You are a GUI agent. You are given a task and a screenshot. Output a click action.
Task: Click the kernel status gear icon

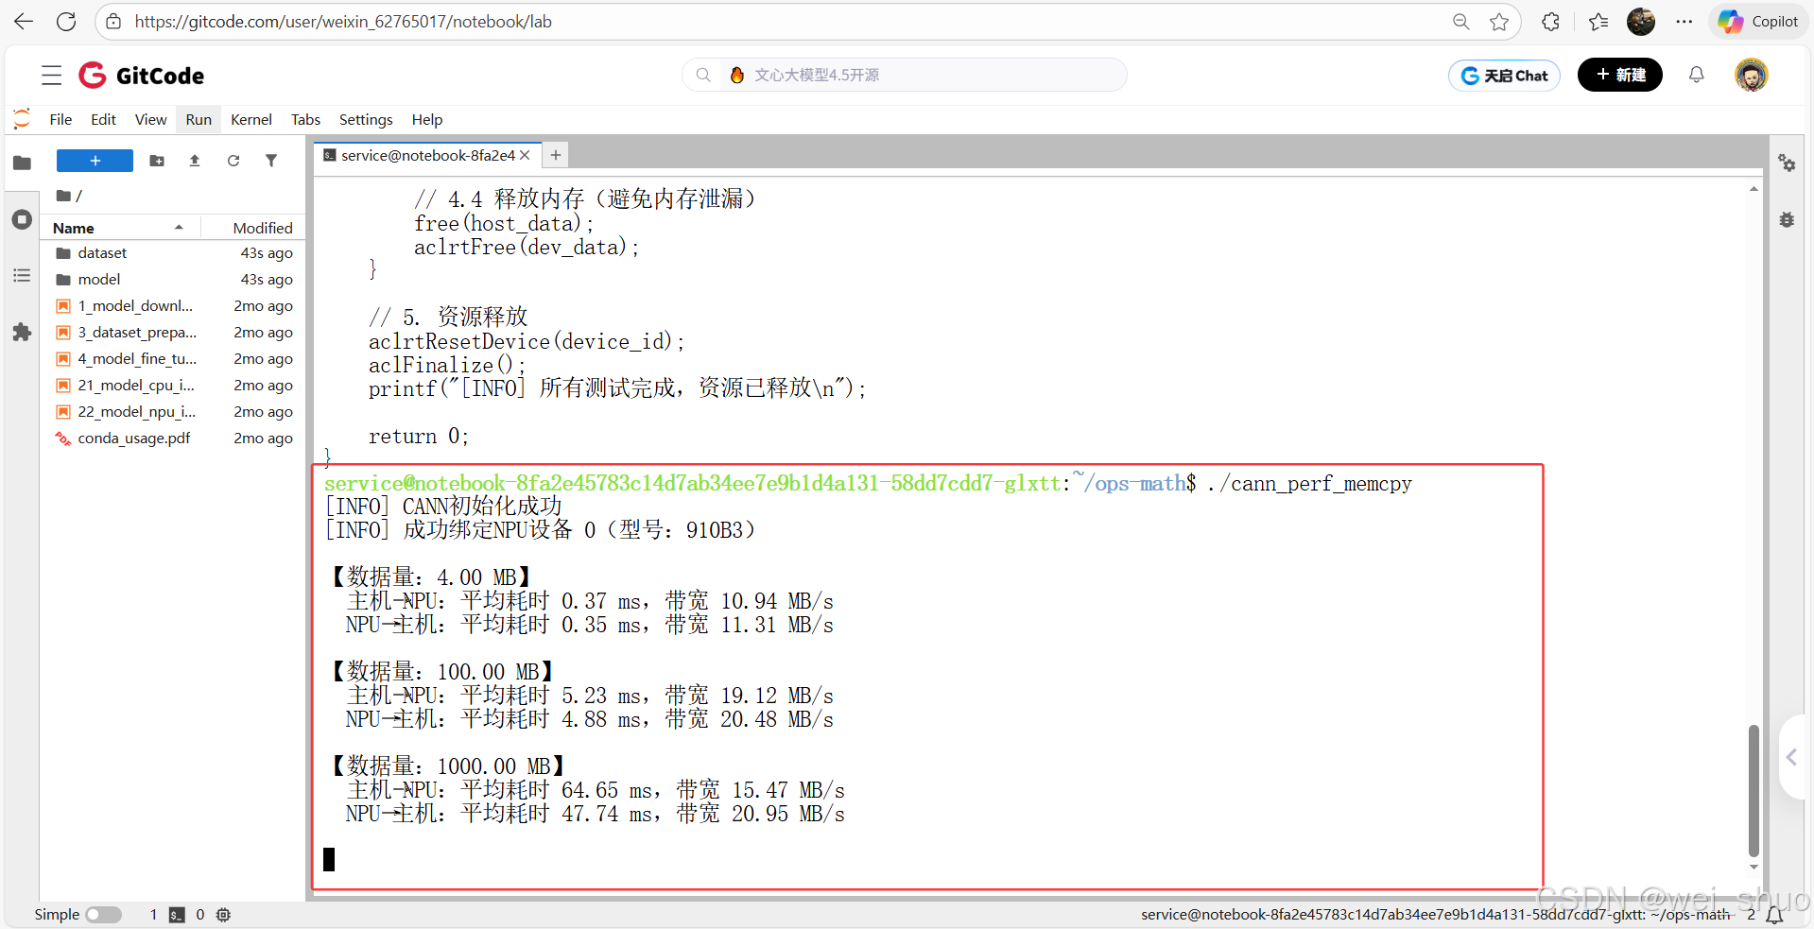pos(223,914)
